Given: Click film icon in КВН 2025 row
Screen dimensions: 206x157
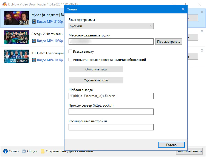Looking at the screenshot, I should click(x=34, y=60).
